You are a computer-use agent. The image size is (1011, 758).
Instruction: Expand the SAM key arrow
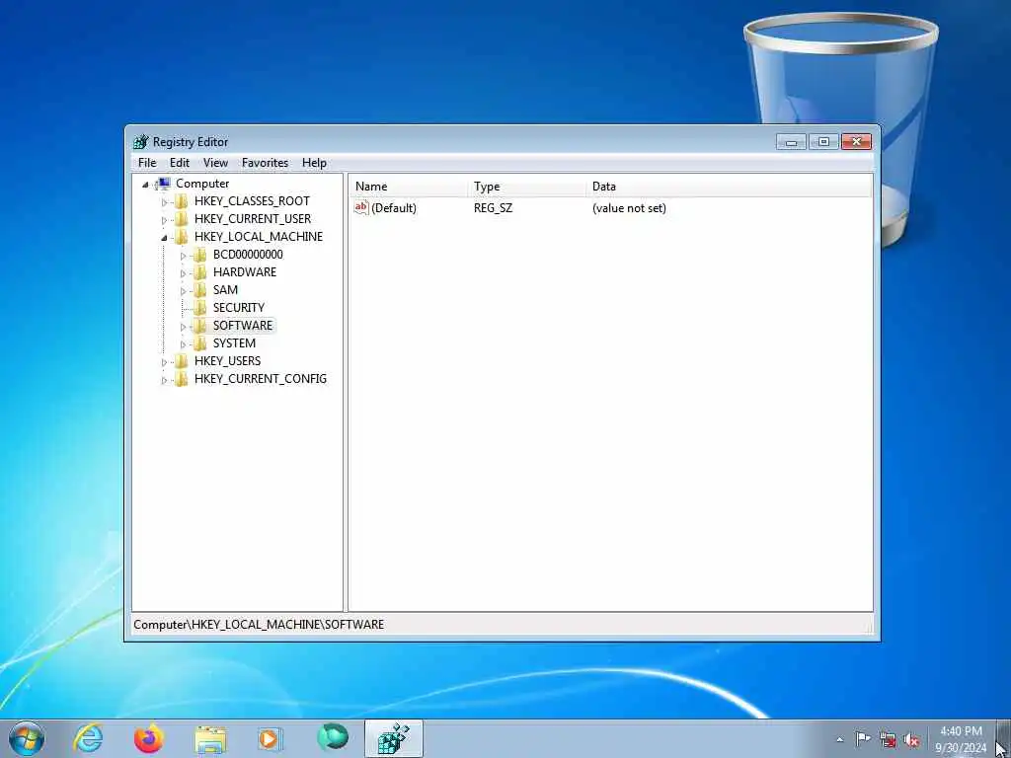pos(183,291)
